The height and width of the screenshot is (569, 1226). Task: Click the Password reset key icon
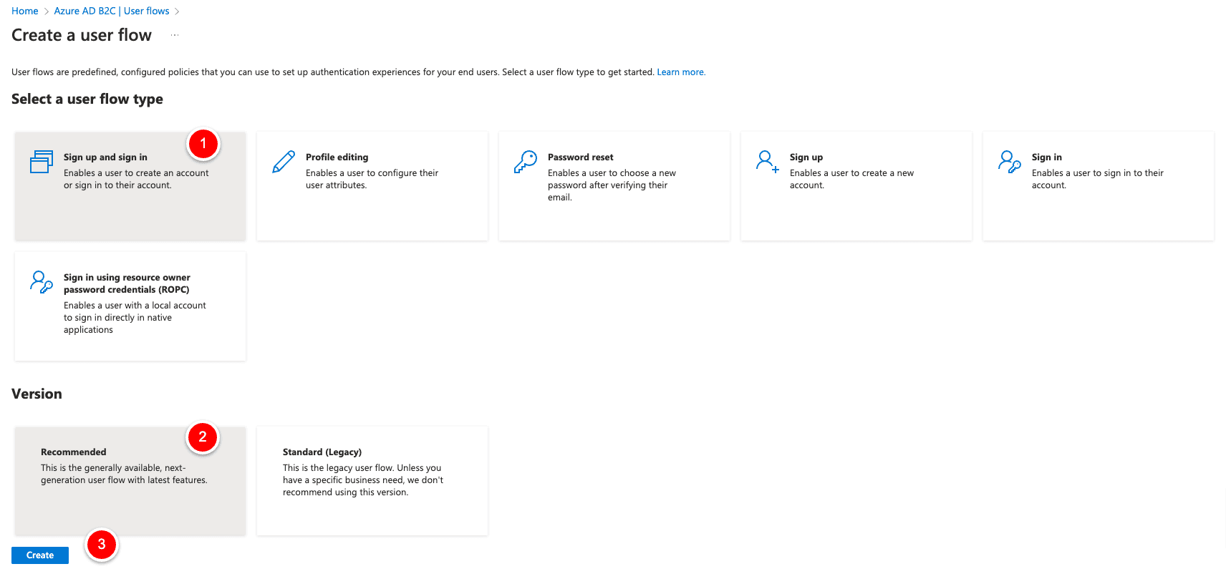click(x=525, y=162)
